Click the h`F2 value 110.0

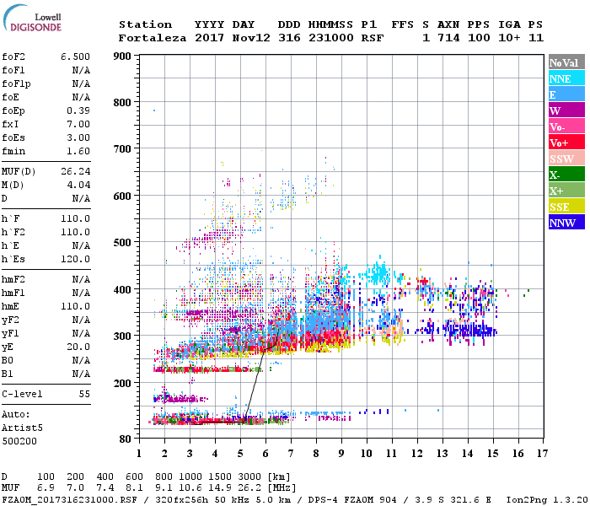pos(76,232)
